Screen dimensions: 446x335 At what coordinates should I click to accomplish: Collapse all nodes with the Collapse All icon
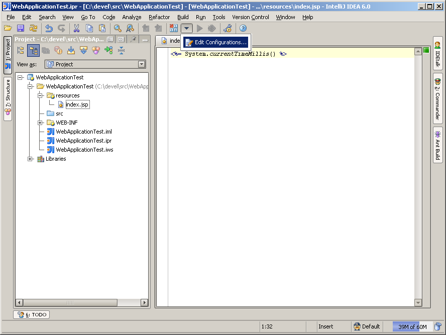tap(121, 51)
